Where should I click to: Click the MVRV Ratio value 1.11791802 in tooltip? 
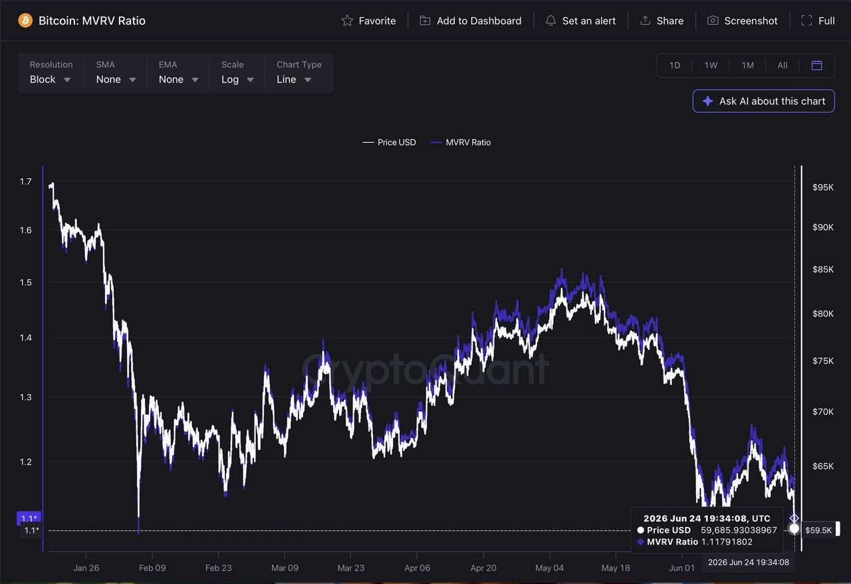[x=727, y=541]
